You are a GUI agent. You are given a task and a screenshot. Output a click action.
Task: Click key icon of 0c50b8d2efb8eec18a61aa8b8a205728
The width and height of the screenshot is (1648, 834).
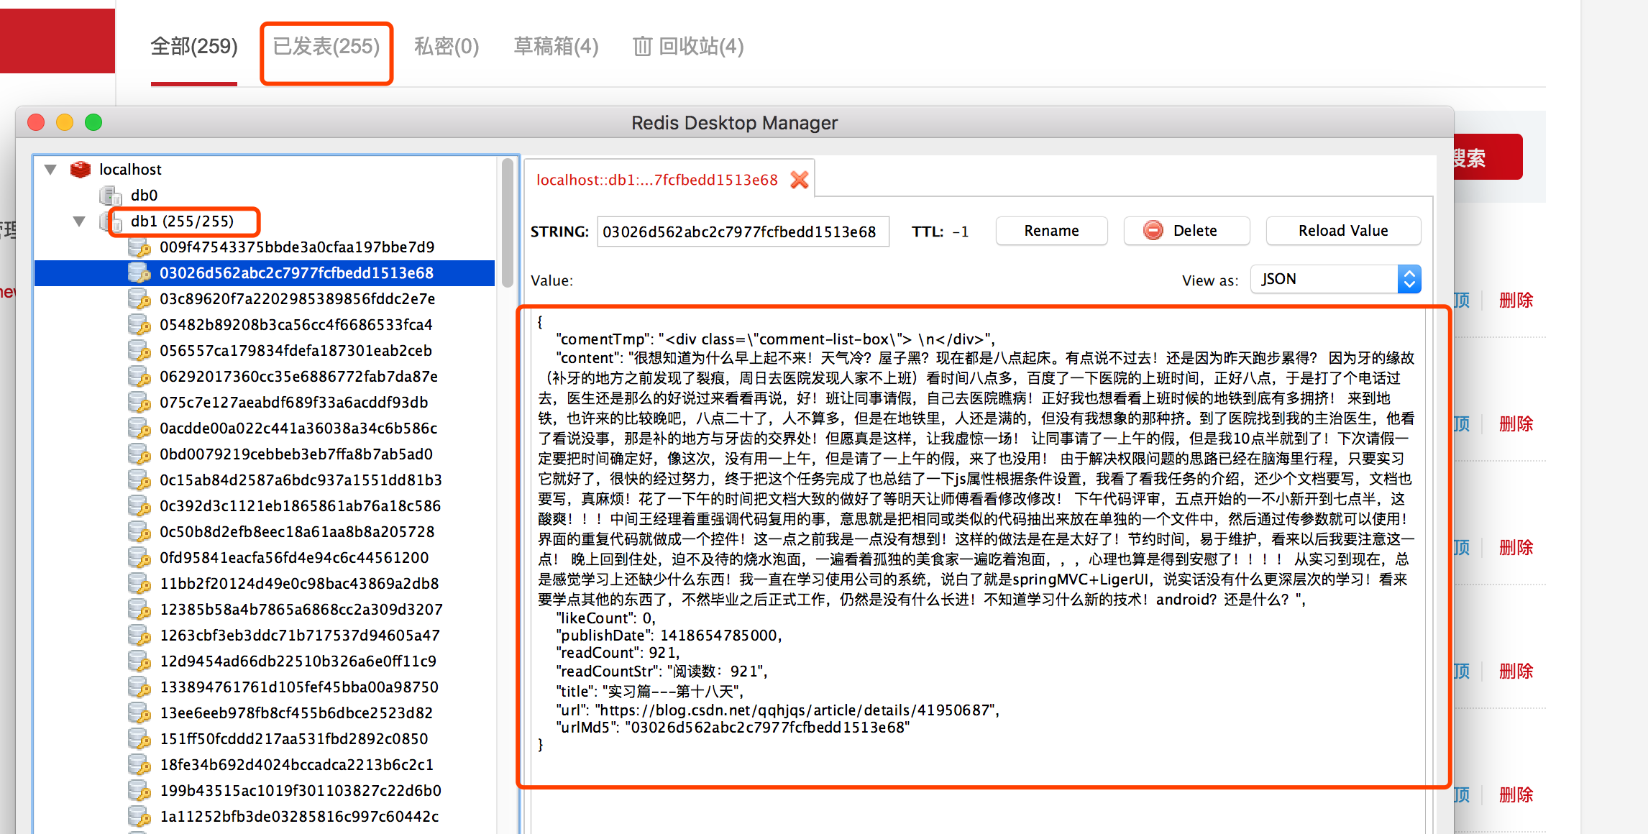[139, 532]
